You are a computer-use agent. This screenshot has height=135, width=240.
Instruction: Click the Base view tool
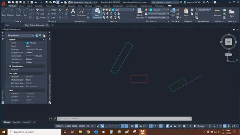coord(232,13)
